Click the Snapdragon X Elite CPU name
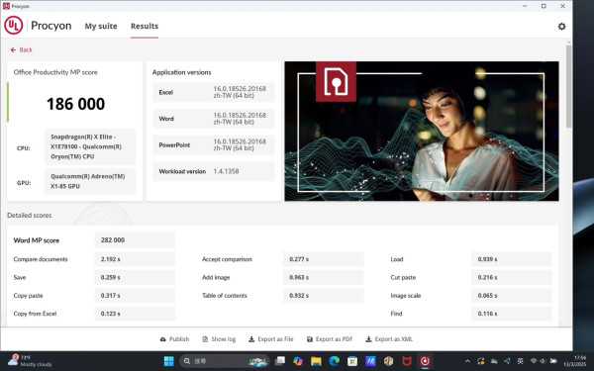This screenshot has width=594, height=371. (x=90, y=146)
